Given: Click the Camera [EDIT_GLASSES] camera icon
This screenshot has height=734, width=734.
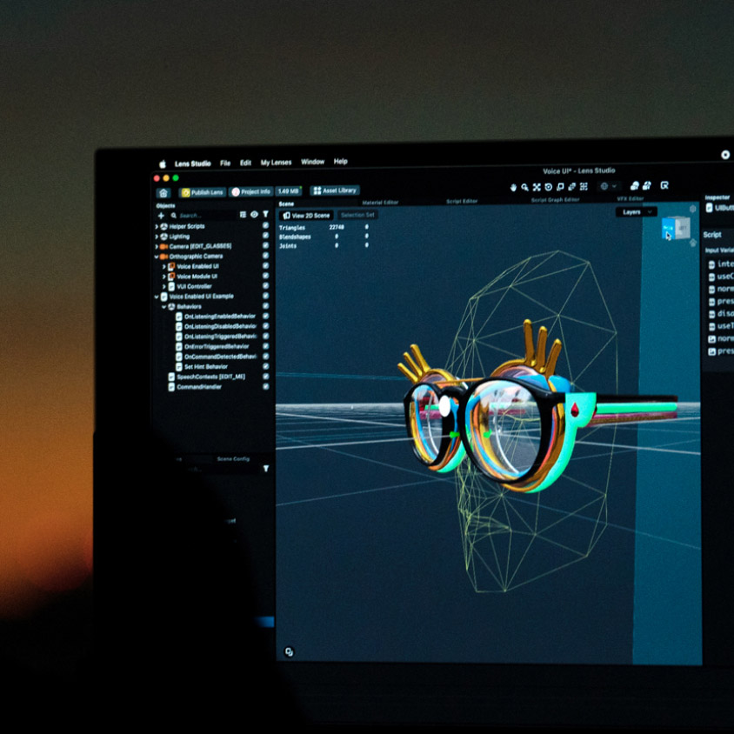Looking at the screenshot, I should coord(163,247).
